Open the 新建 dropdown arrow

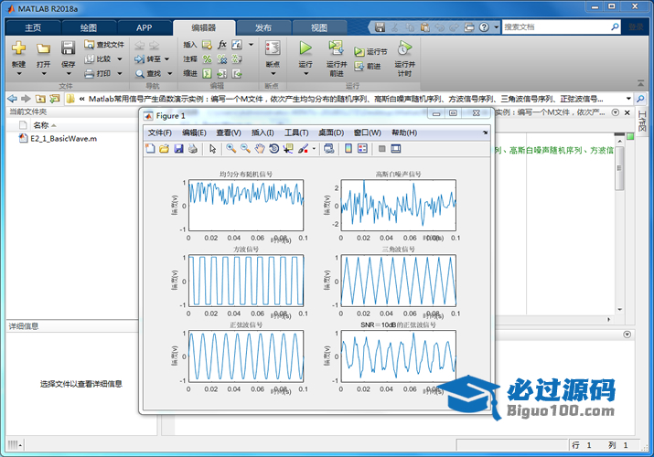coord(19,74)
